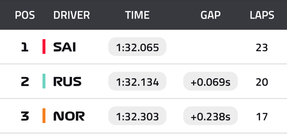Click the red team color bar
Viewport: 287px width, 134px height.
44,47
